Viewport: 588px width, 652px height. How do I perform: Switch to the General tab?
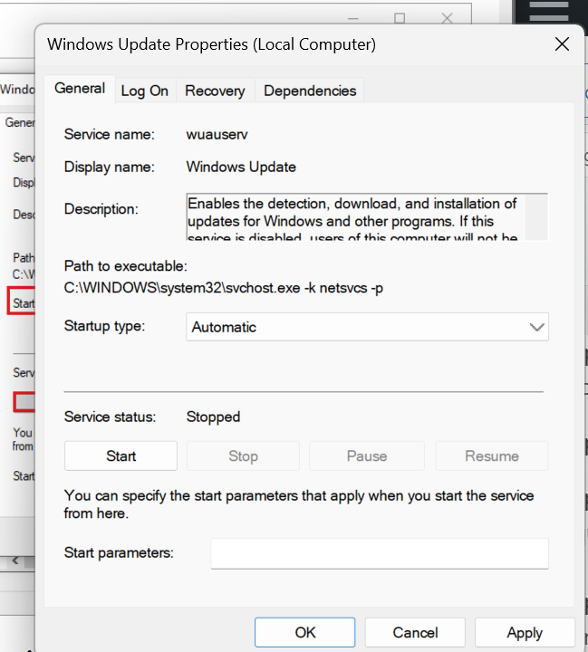(x=80, y=89)
